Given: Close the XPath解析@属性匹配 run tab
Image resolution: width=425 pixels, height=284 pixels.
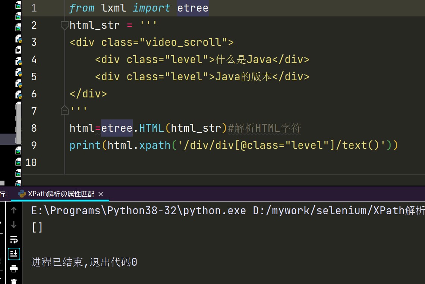Looking at the screenshot, I should (x=101, y=194).
